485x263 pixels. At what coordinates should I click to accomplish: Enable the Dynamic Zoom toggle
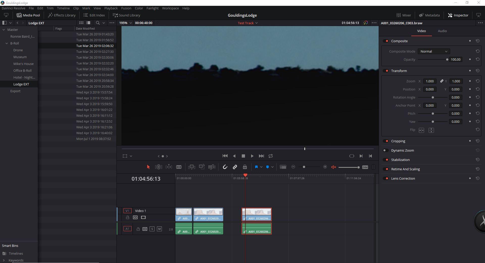coord(385,150)
